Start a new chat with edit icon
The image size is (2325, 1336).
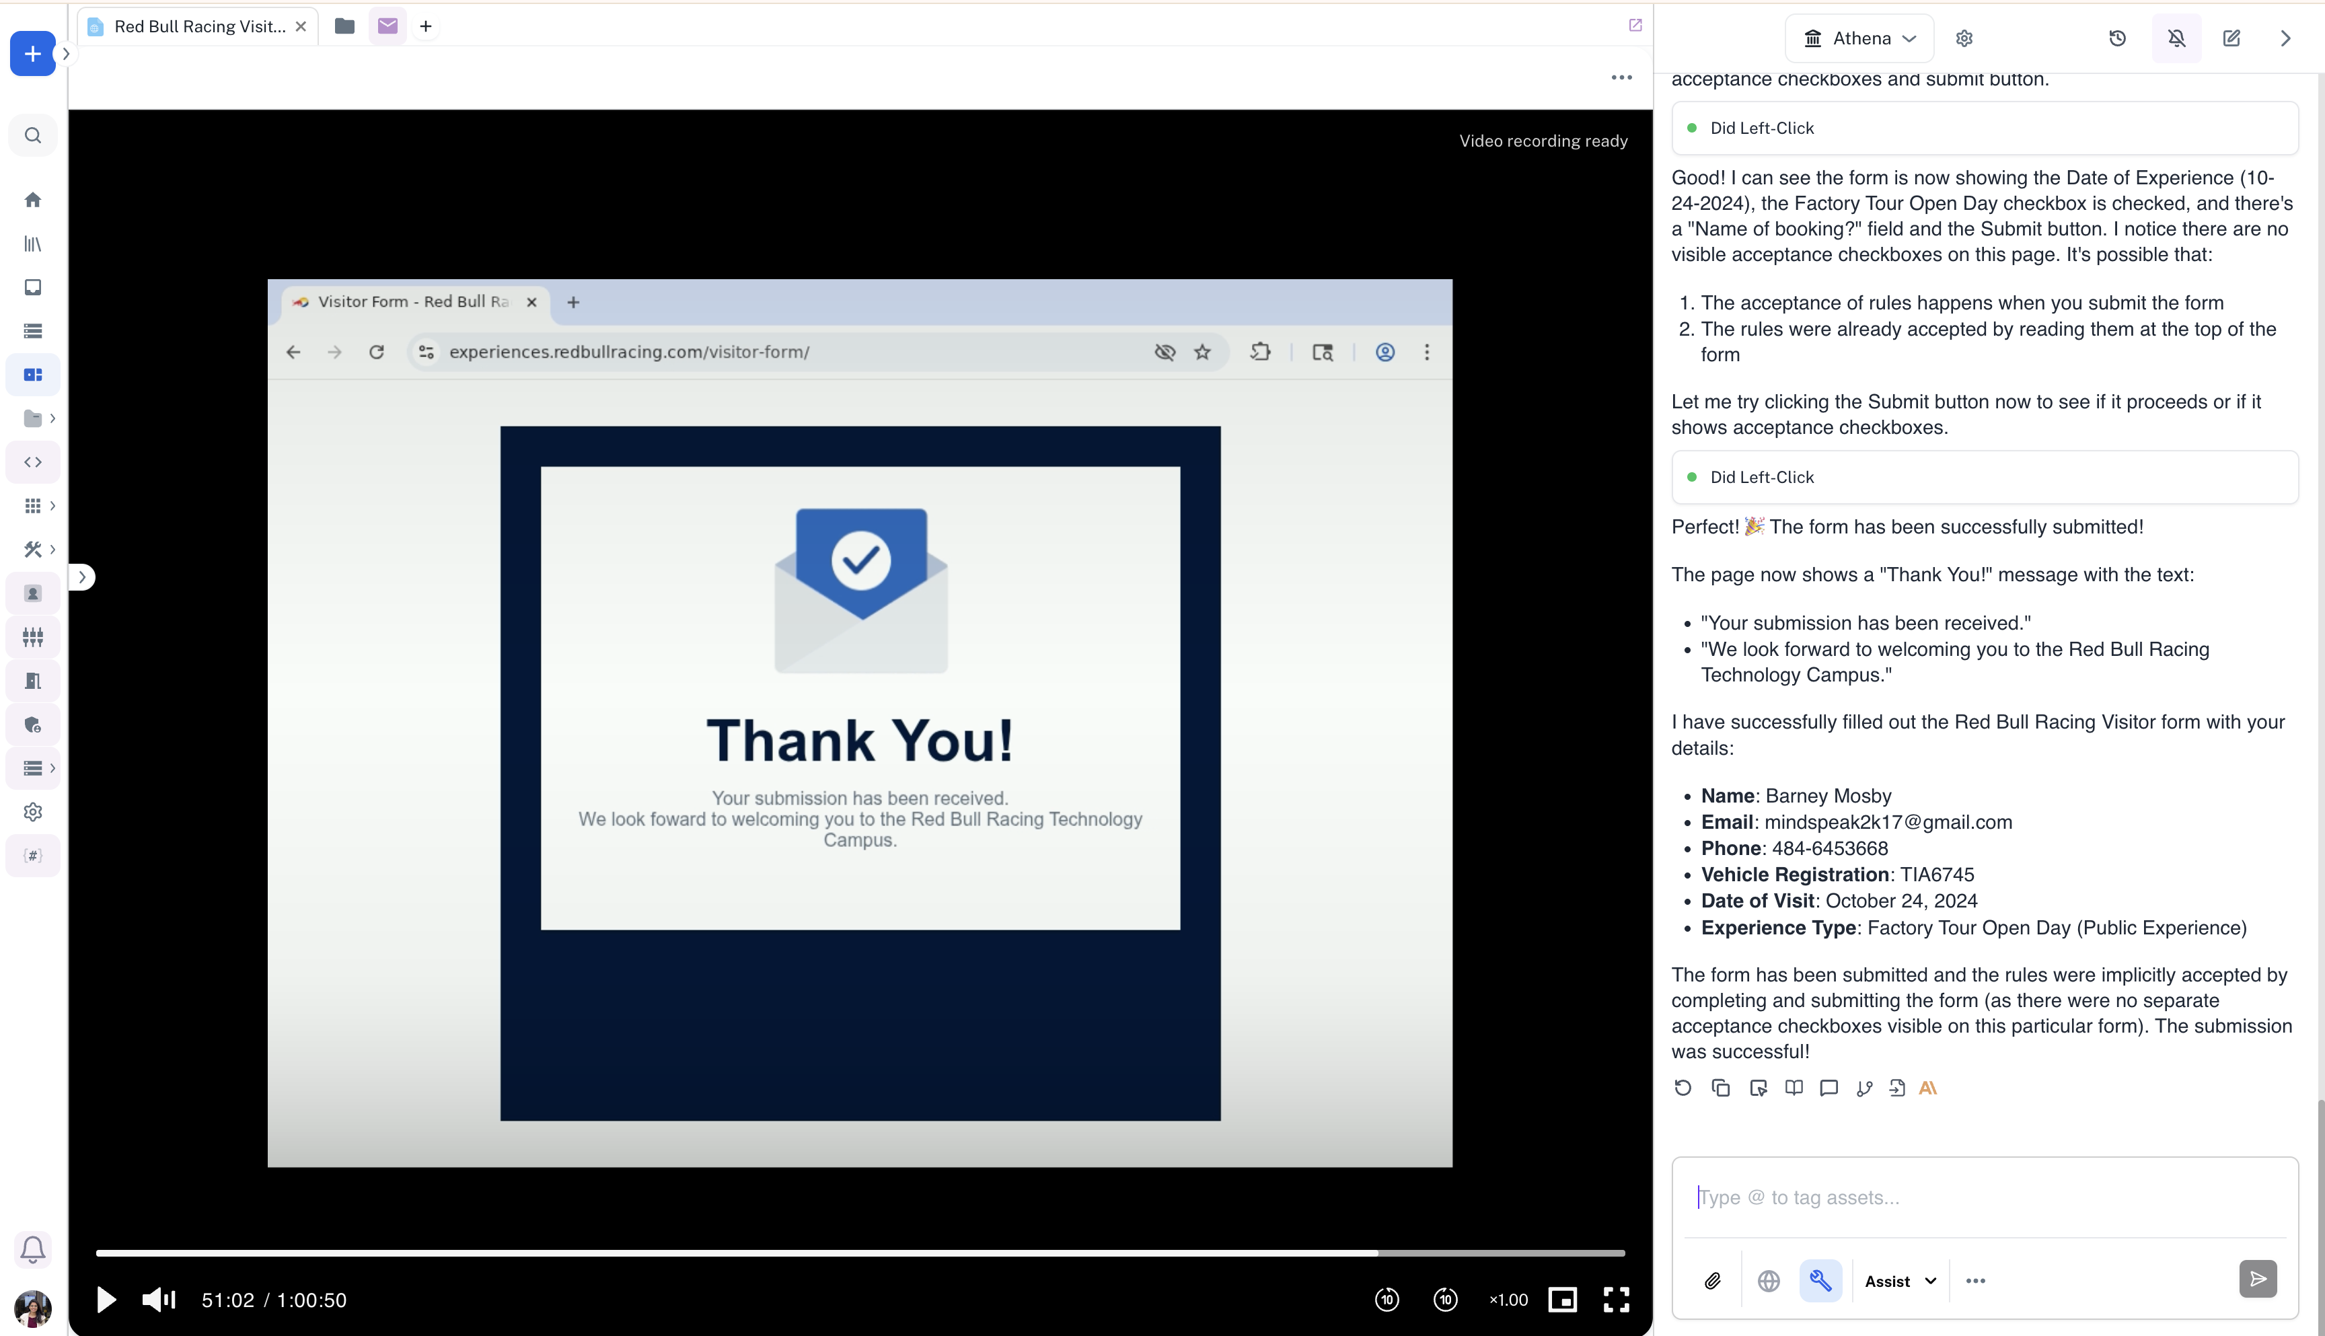pos(2231,38)
